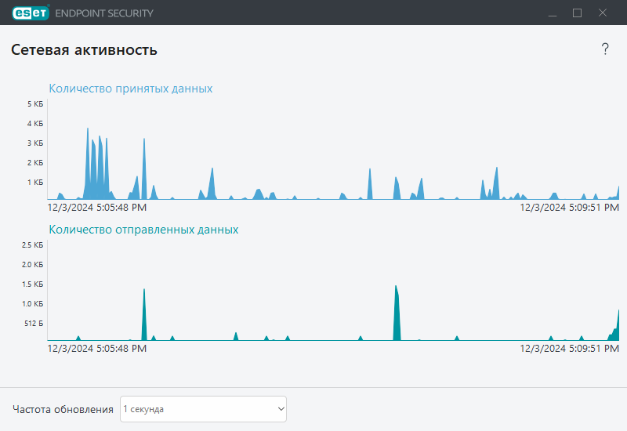Image resolution: width=627 pixels, height=431 pixels.
Task: Click the 5:09:51 PM end timestamp under the received chart
Action: pyautogui.click(x=570, y=208)
